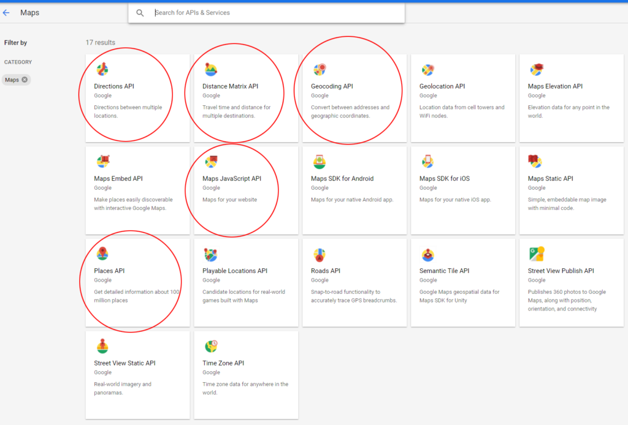Remove the Maps category filter chip
The image size is (628, 425).
25,80
